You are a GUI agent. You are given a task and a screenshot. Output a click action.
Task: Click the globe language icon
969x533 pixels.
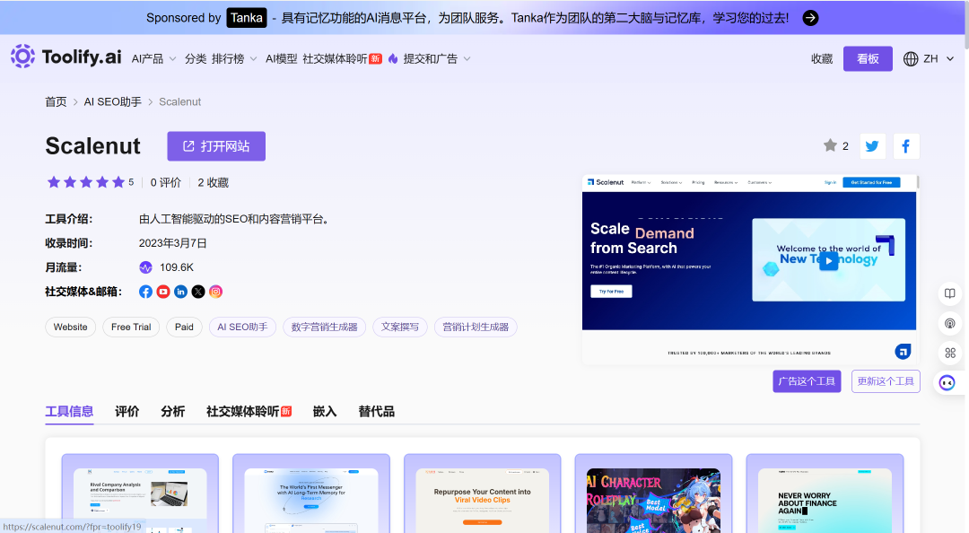[911, 58]
